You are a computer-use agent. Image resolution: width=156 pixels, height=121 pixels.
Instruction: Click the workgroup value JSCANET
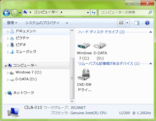point(78,108)
